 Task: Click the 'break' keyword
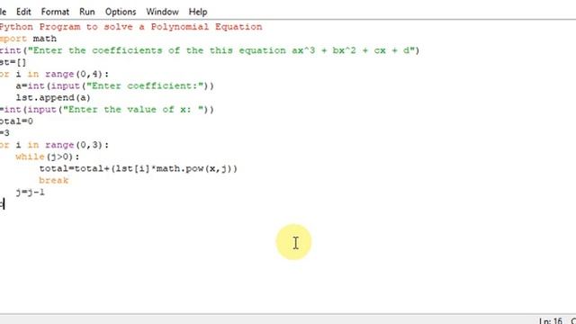coord(54,180)
